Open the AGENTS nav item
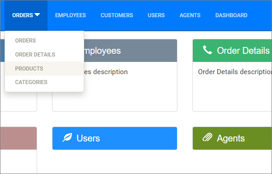This screenshot has height=174, width=272. (x=190, y=15)
